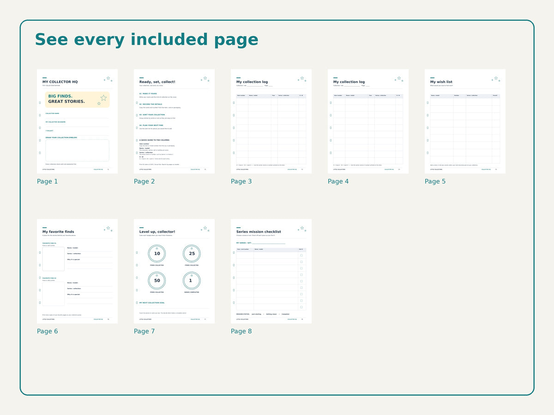This screenshot has width=554, height=415.
Task: View the Page 5 wish list thumbnail
Action: (465, 121)
